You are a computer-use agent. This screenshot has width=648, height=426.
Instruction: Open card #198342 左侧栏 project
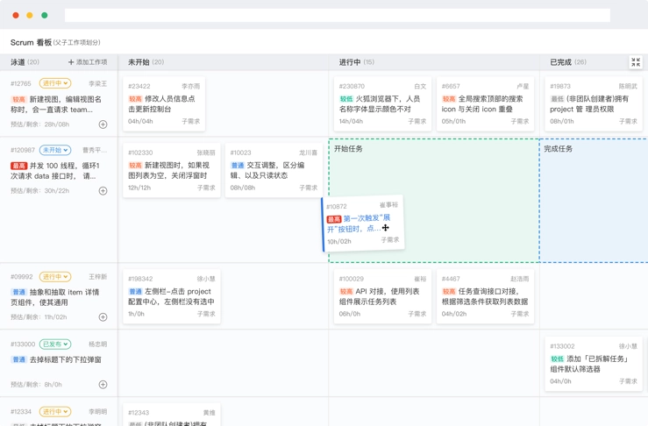(x=172, y=296)
